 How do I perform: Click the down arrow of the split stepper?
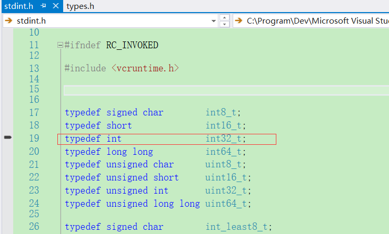tap(224, 24)
